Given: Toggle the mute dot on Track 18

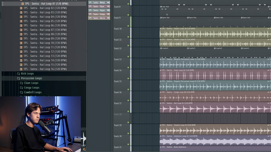Looking at the screenshot, I should pyautogui.click(x=128, y=122).
